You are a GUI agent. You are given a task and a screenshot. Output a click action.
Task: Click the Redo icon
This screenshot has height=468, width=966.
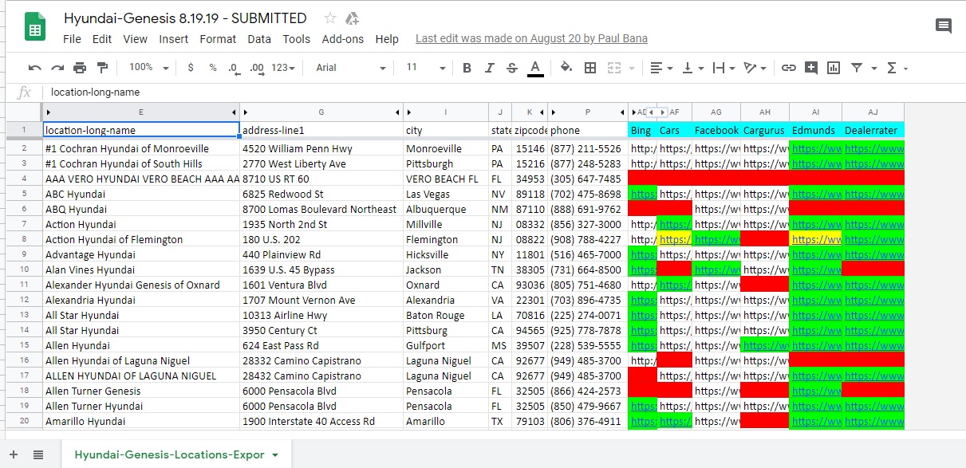(57, 68)
